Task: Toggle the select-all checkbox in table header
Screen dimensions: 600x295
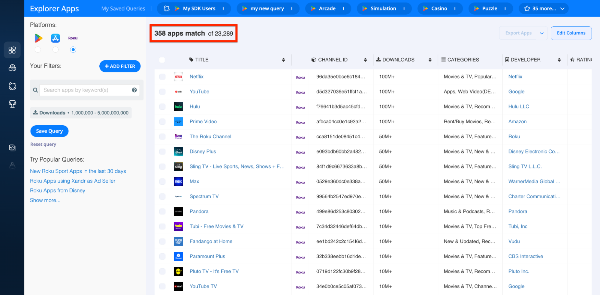Action: (162, 60)
